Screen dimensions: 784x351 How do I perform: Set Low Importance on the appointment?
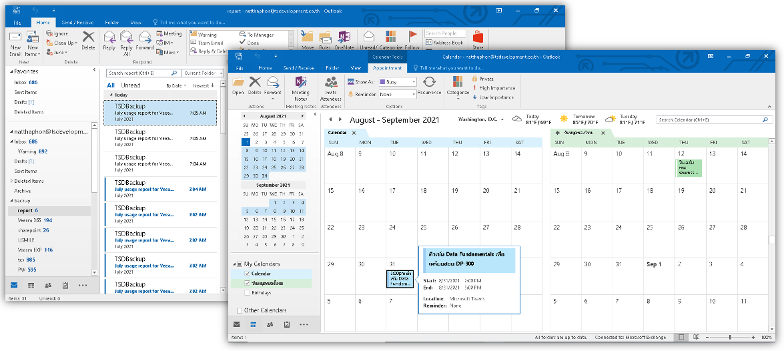coord(493,97)
